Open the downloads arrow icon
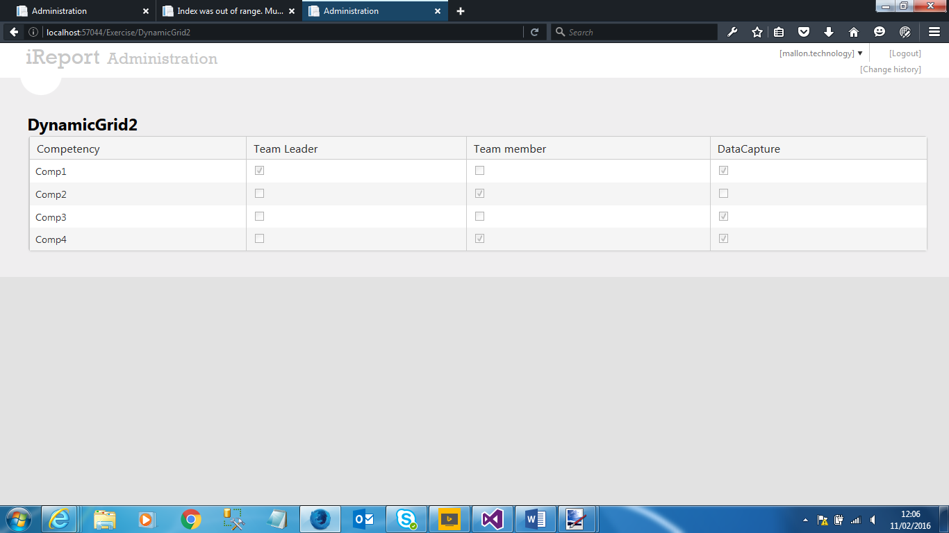Viewport: 949px width, 533px height. pos(829,32)
